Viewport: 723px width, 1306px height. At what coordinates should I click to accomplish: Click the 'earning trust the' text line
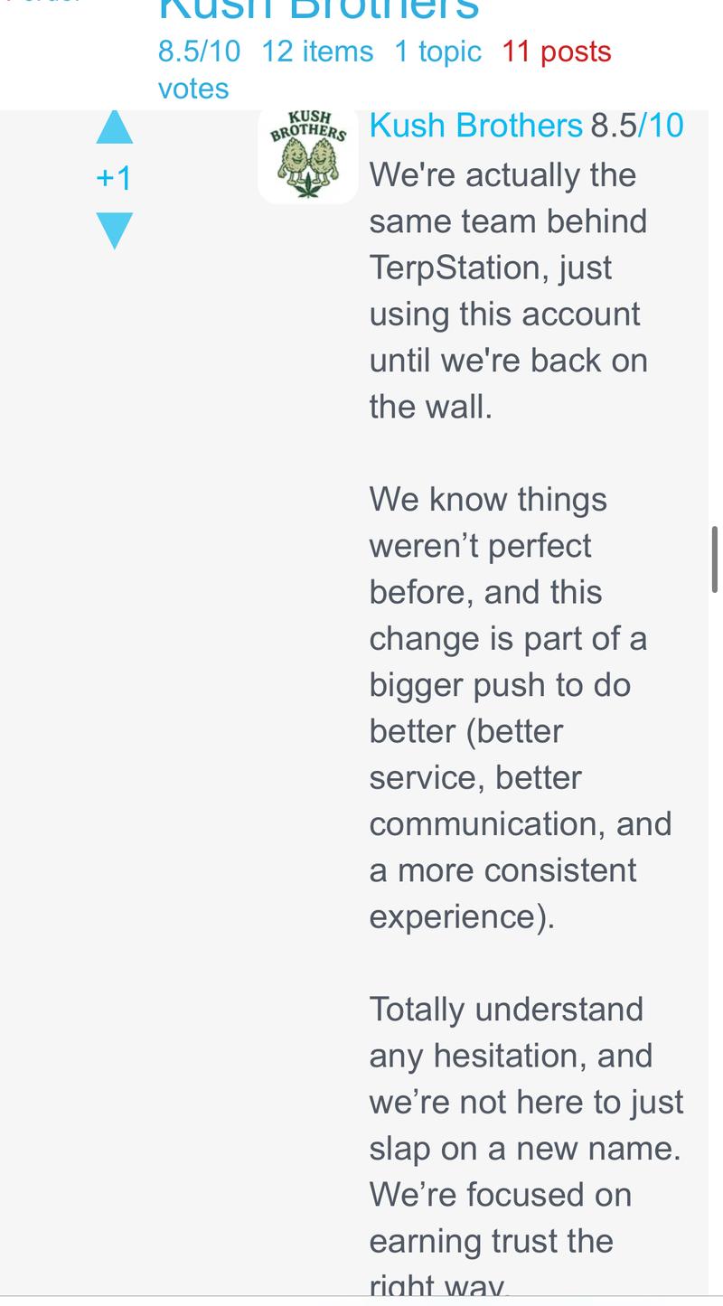click(x=491, y=1241)
